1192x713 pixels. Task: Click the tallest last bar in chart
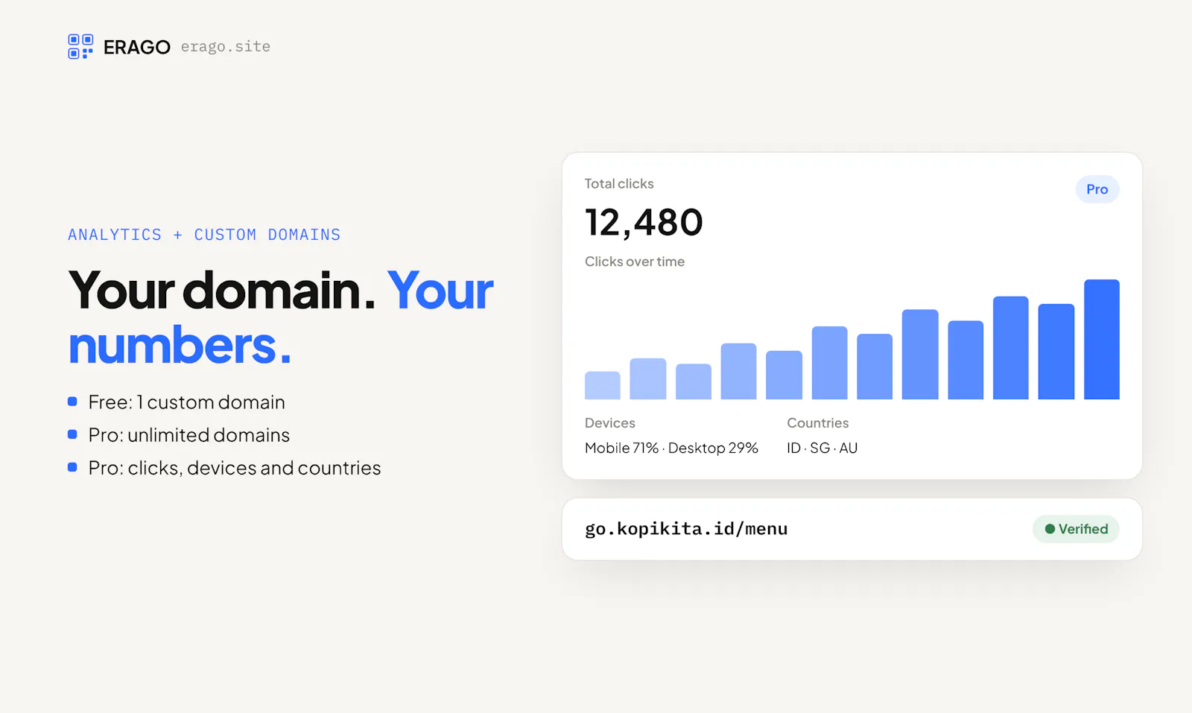point(1102,339)
